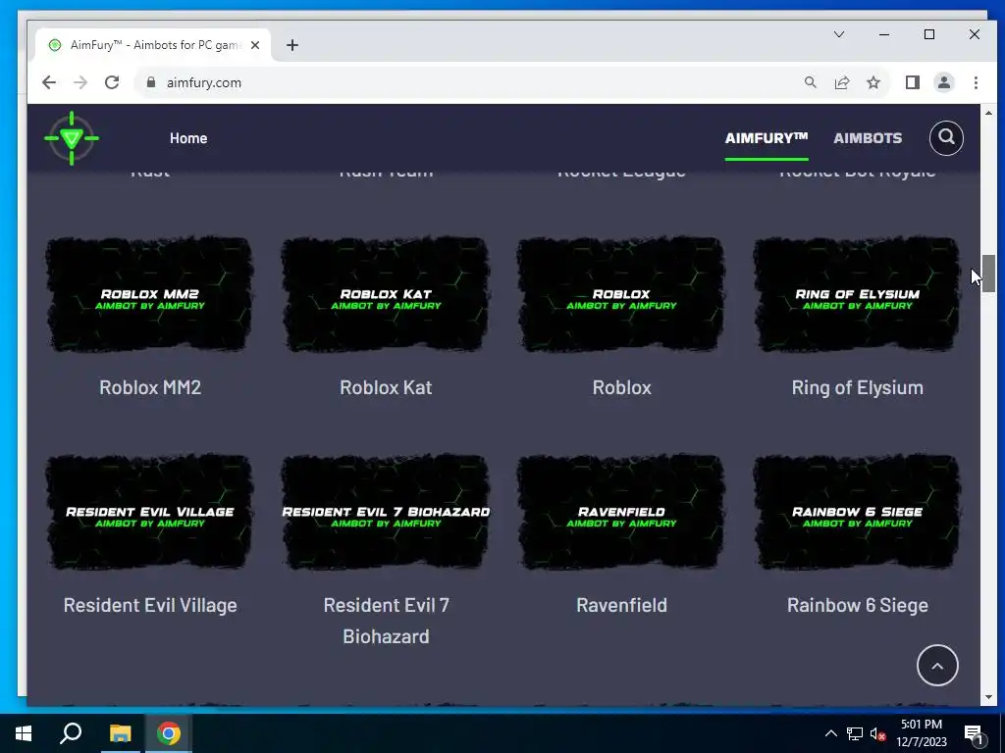Select the AIMFURY™ menu item
Image resolution: width=1005 pixels, height=753 pixels.
pos(766,138)
